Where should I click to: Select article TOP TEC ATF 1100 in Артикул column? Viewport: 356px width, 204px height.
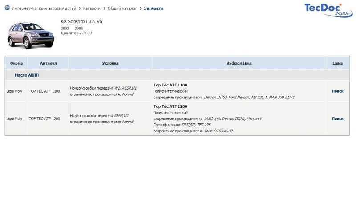click(x=44, y=91)
